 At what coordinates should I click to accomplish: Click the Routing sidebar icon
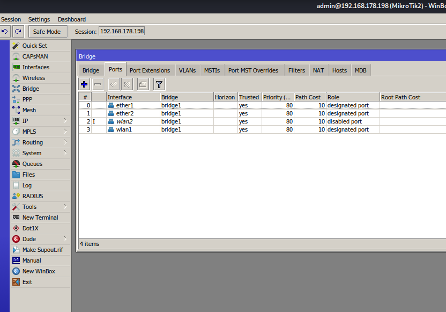pos(16,142)
